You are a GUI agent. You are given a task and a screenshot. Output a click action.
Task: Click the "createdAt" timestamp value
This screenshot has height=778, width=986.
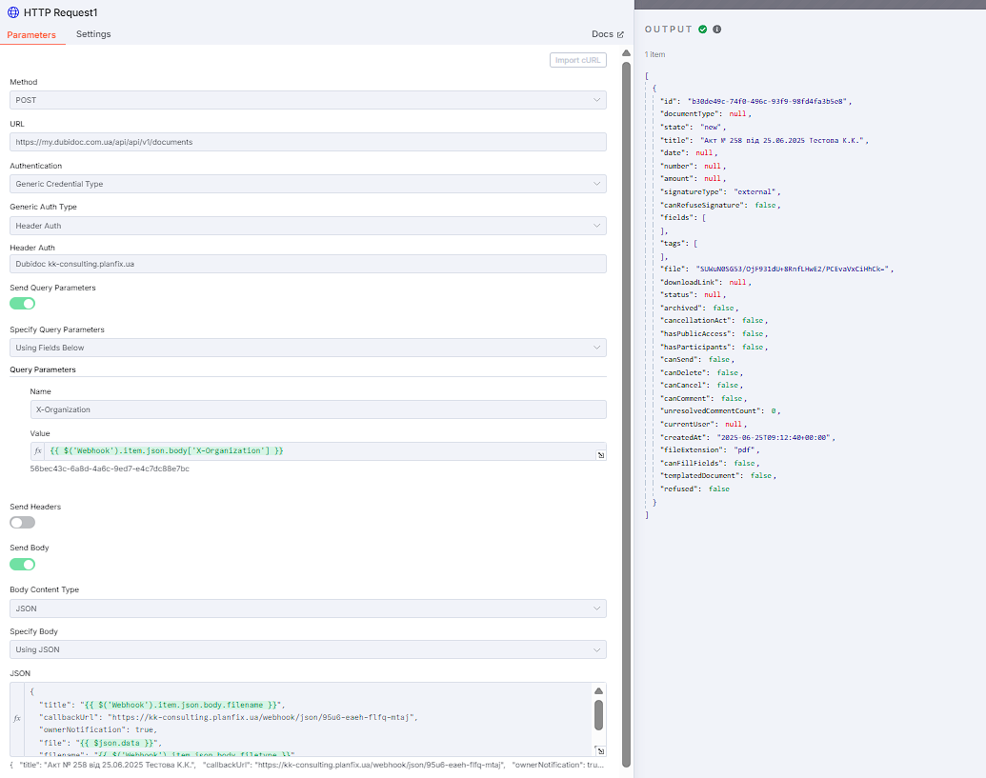775,437
